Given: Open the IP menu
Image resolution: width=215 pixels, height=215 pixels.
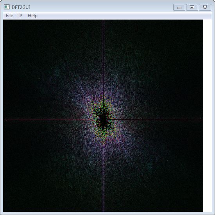Looking at the screenshot, I should (x=20, y=16).
